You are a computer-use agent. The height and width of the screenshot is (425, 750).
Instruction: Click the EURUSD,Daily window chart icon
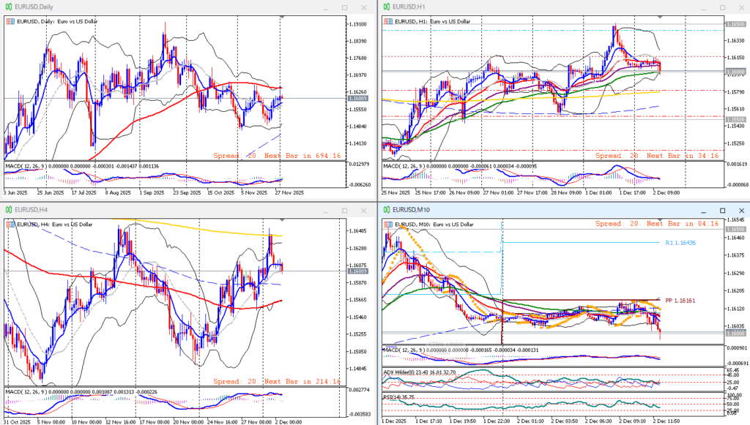8,7
